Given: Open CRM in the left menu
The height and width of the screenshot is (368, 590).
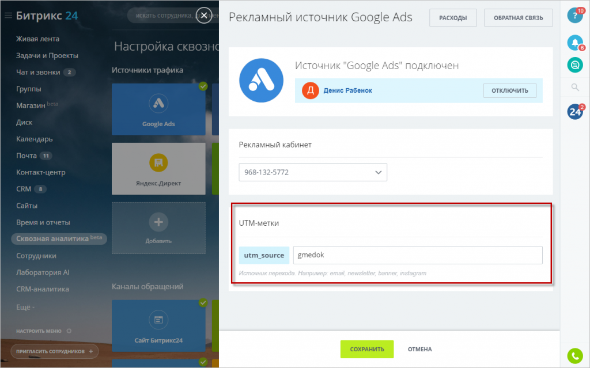Looking at the screenshot, I should click(24, 189).
